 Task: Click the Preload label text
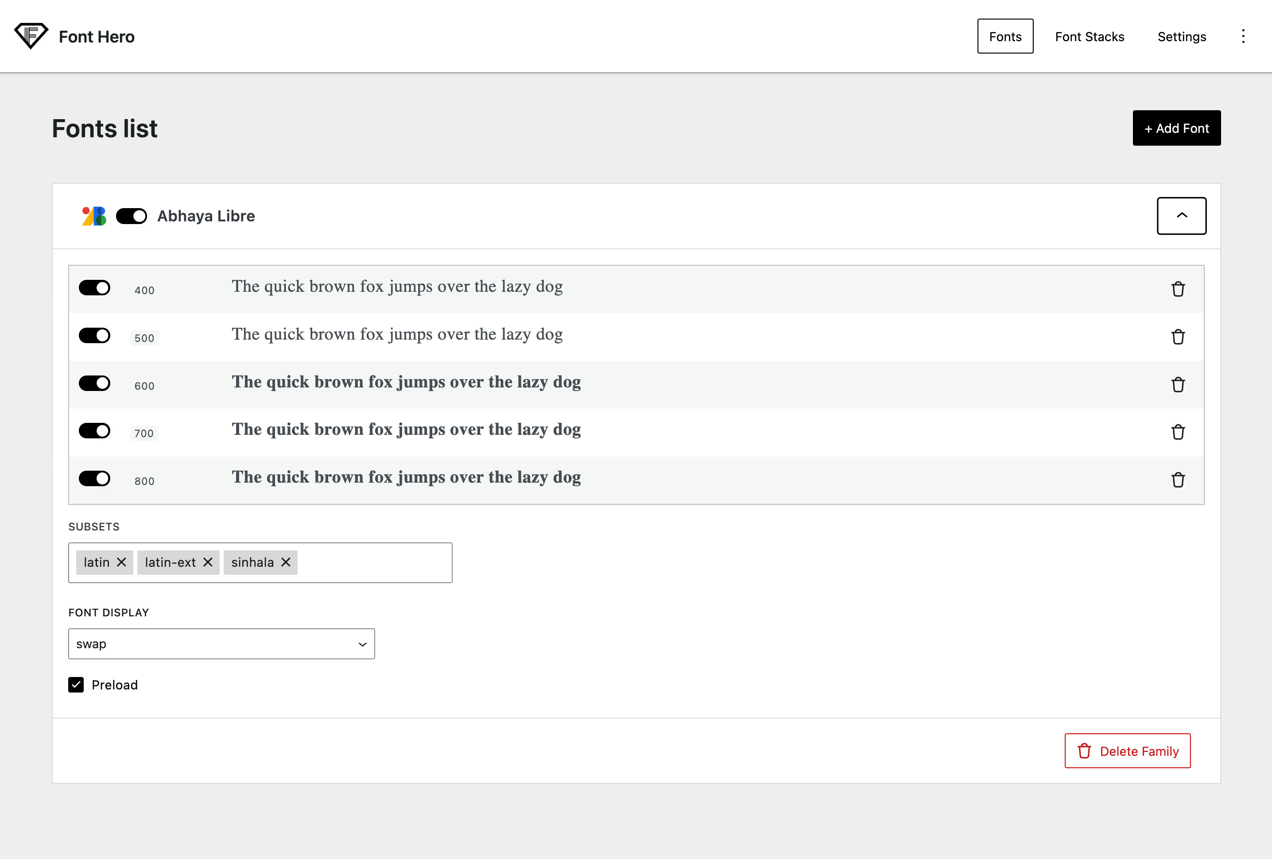[x=115, y=685]
